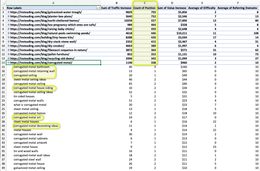Select the 'corrugated ceiling' cell
The width and height of the screenshot is (260, 171).
coord(53,75)
